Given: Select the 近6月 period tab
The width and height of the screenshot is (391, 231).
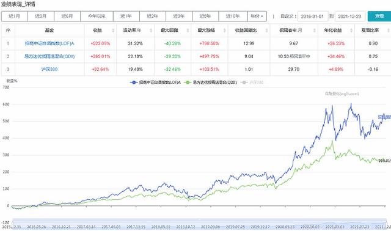Looking at the screenshot, I should (67, 16).
